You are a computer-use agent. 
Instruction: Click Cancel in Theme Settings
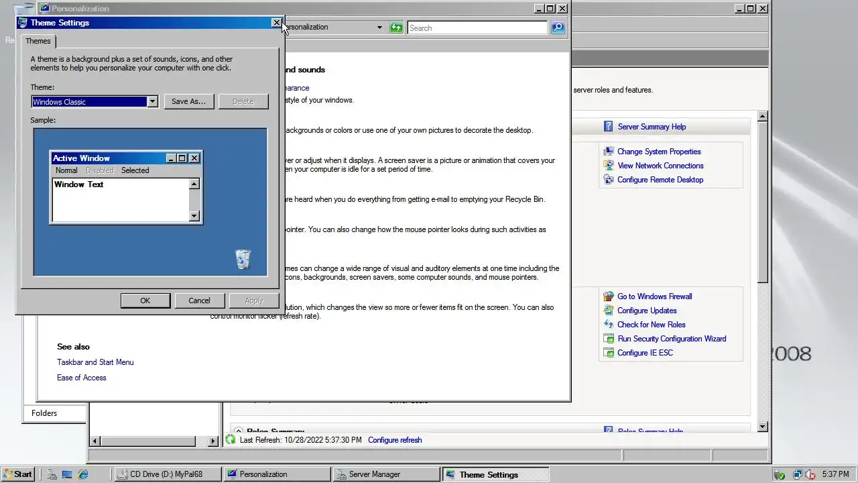(199, 301)
